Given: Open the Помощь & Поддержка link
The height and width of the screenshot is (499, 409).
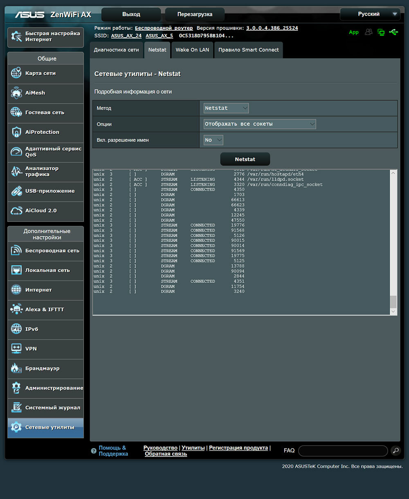Looking at the screenshot, I should click(x=113, y=451).
